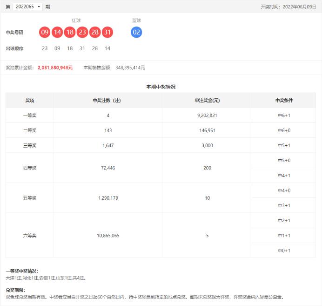Image resolution: width=322 pixels, height=306 pixels.
Task: Click first prize winner count 4
Action: click(x=108, y=116)
